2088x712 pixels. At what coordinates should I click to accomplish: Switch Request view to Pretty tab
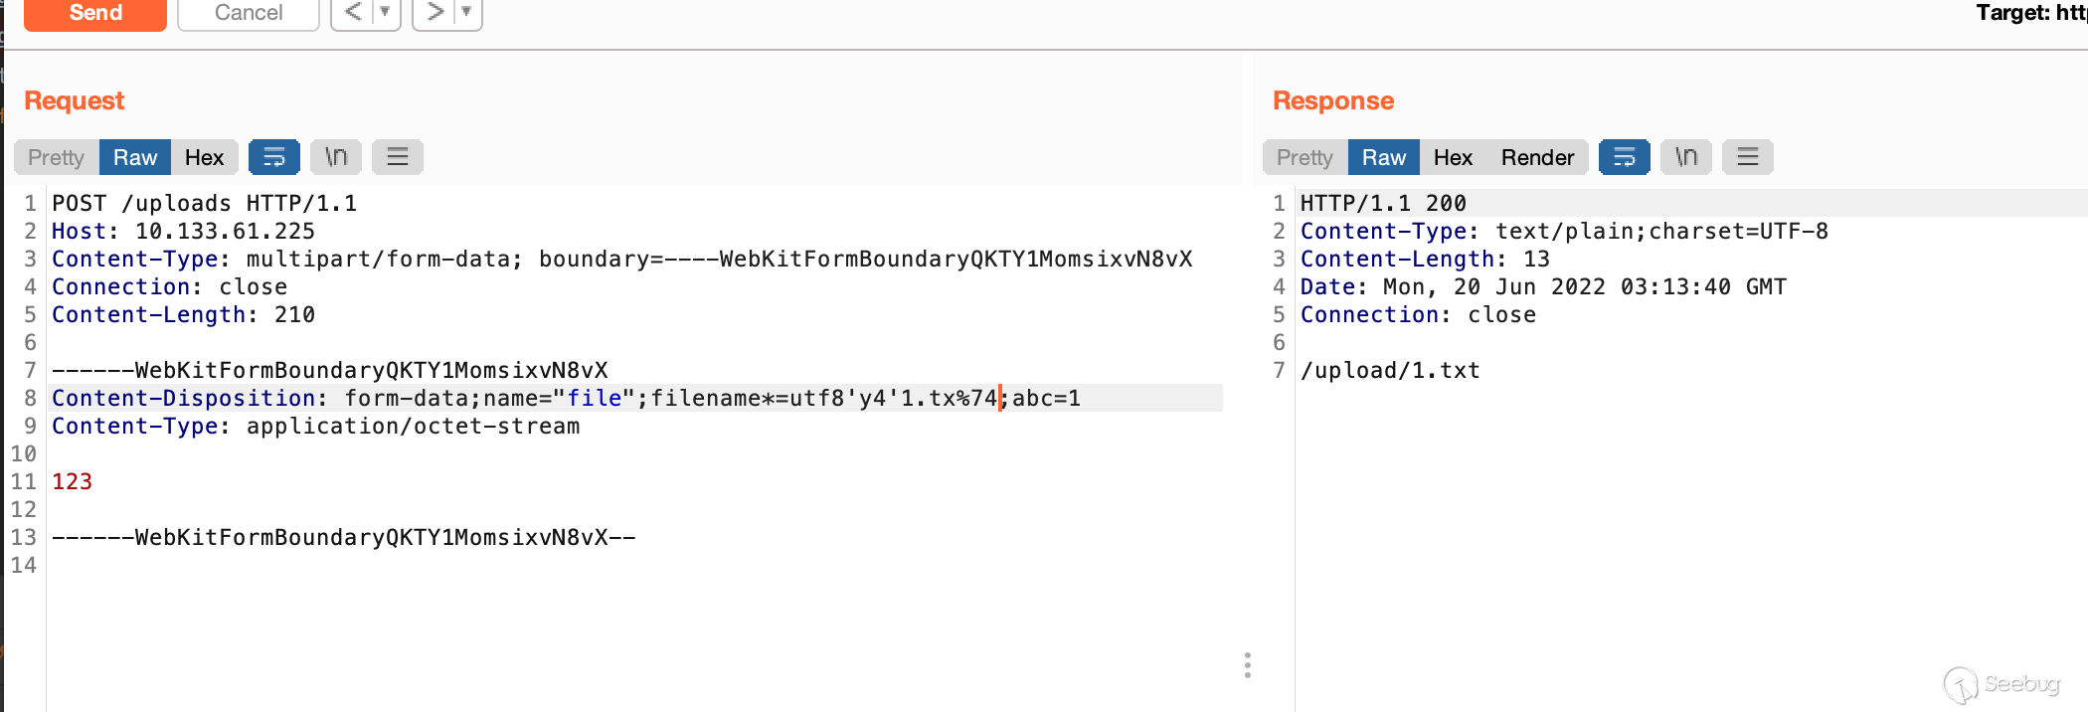coord(56,157)
